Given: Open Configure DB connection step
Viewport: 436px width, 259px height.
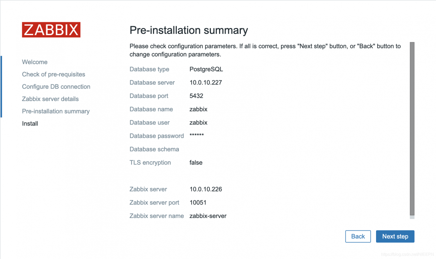Looking at the screenshot, I should point(56,87).
